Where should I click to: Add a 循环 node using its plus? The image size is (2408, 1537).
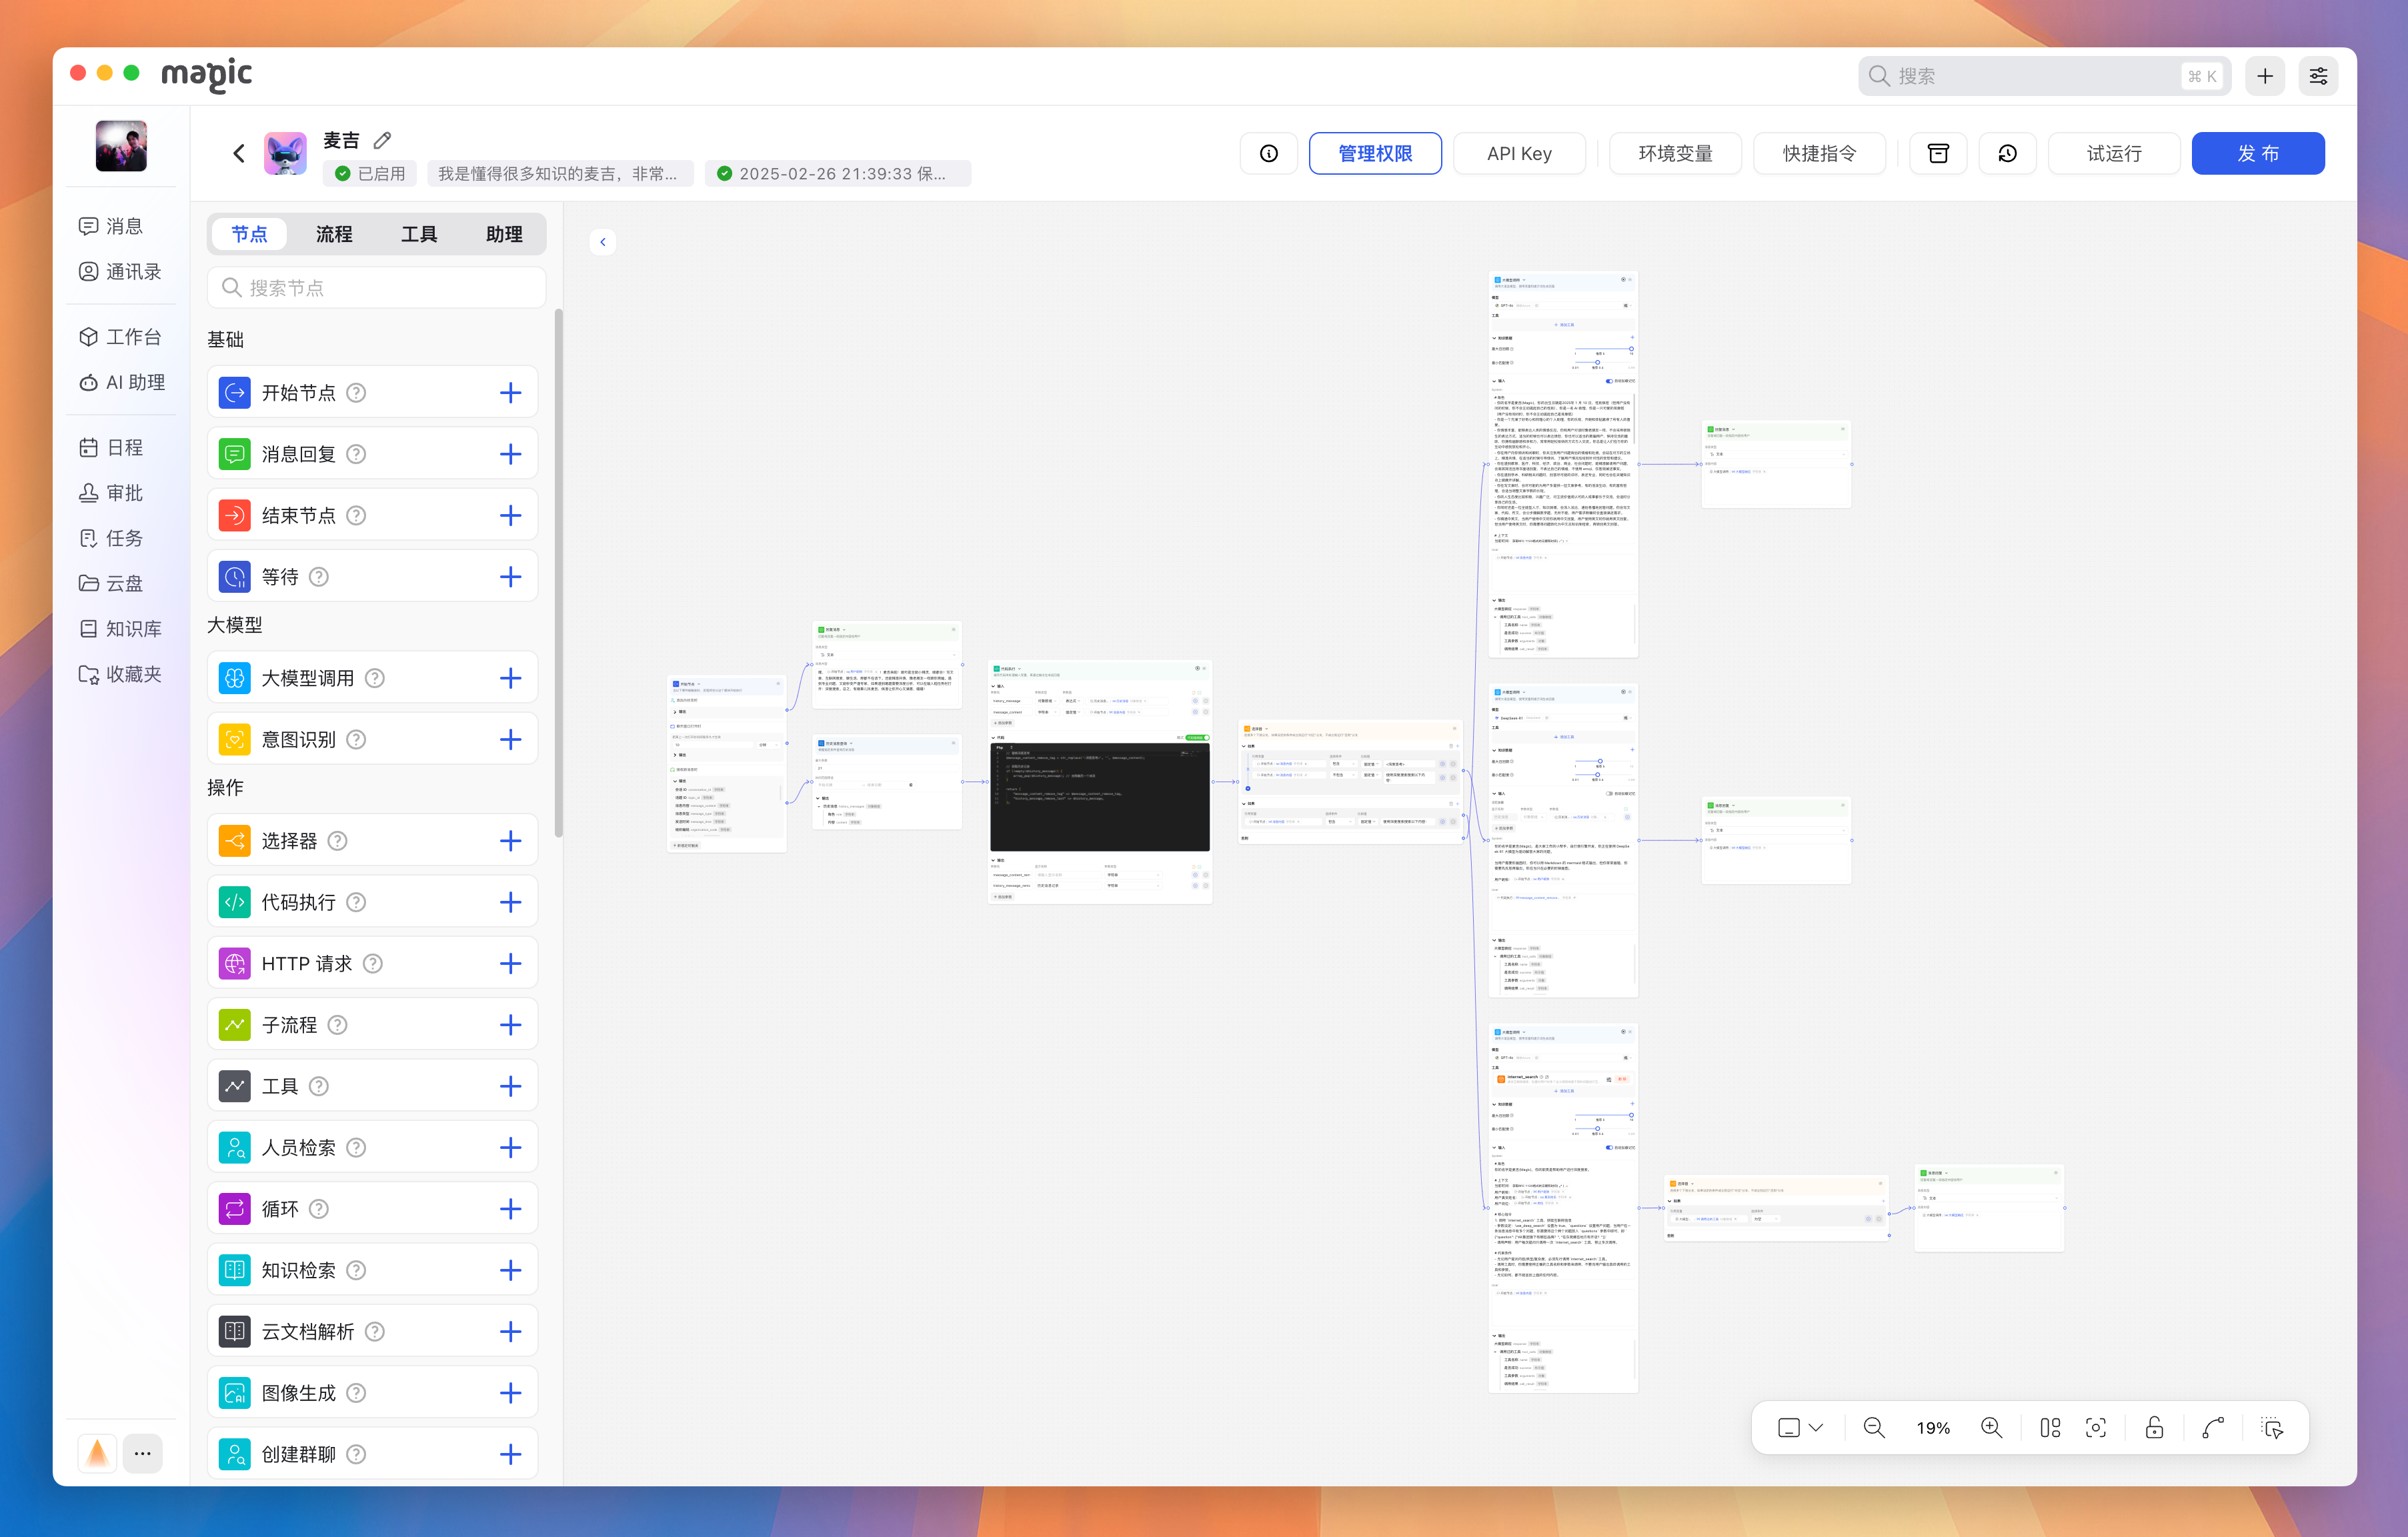(x=510, y=1209)
